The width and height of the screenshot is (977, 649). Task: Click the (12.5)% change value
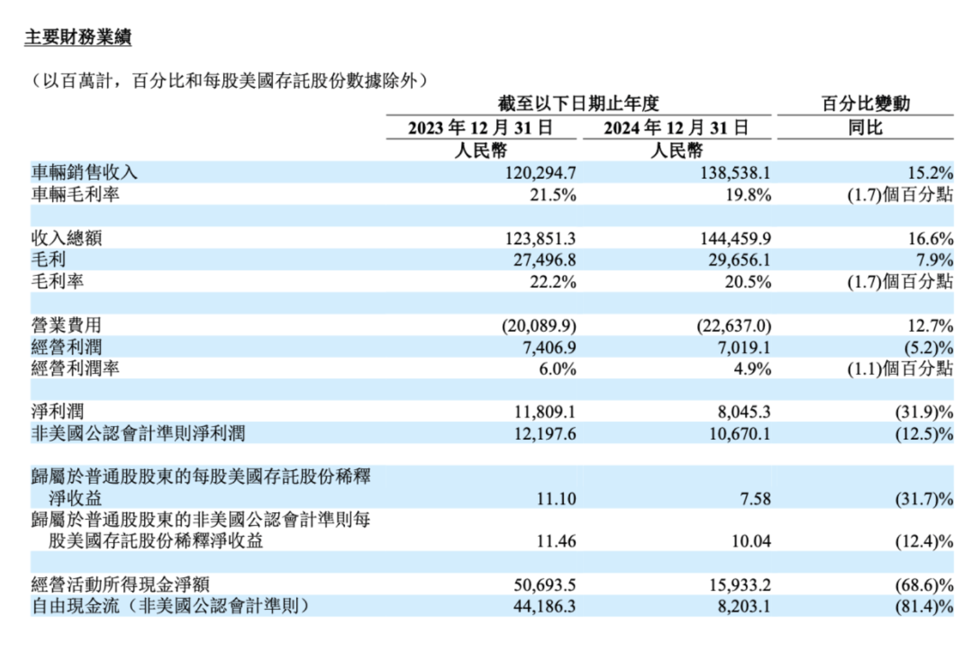(x=924, y=434)
